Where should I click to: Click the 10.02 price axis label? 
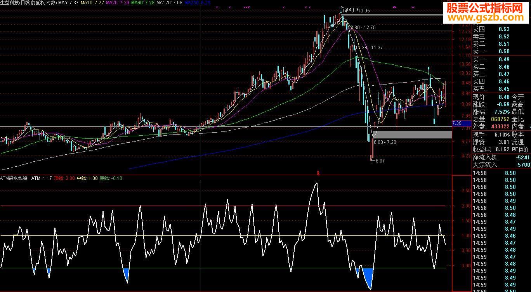click(465, 73)
